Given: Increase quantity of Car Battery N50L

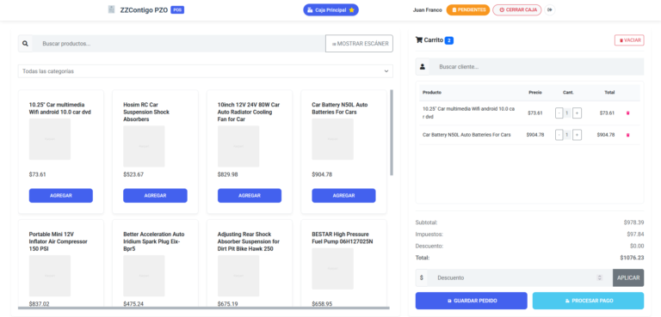Looking at the screenshot, I should [x=578, y=135].
